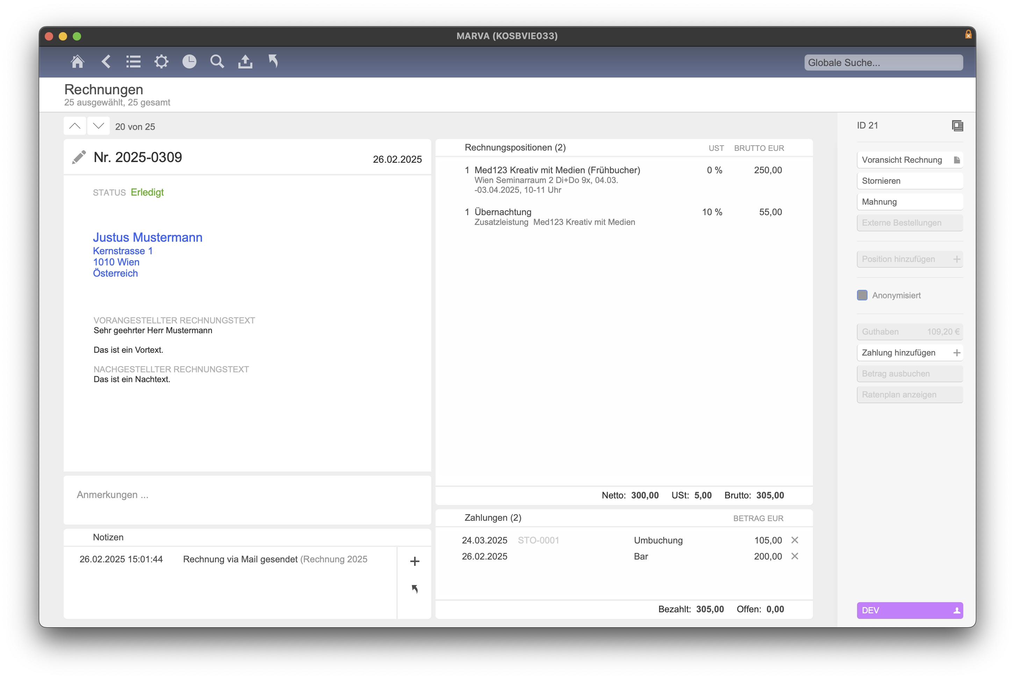Click into the Globale Suche field
Image resolution: width=1015 pixels, height=679 pixels.
pos(883,63)
